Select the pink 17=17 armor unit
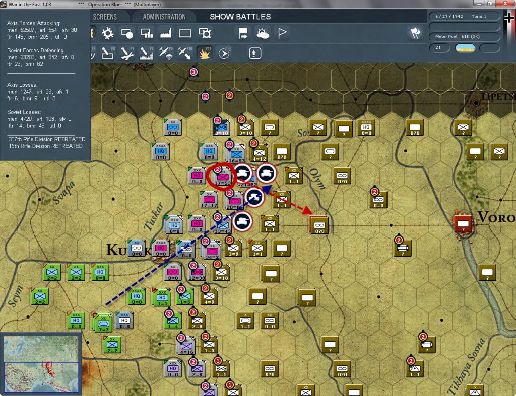Viewport: 516px width, 396px height. tap(209, 200)
